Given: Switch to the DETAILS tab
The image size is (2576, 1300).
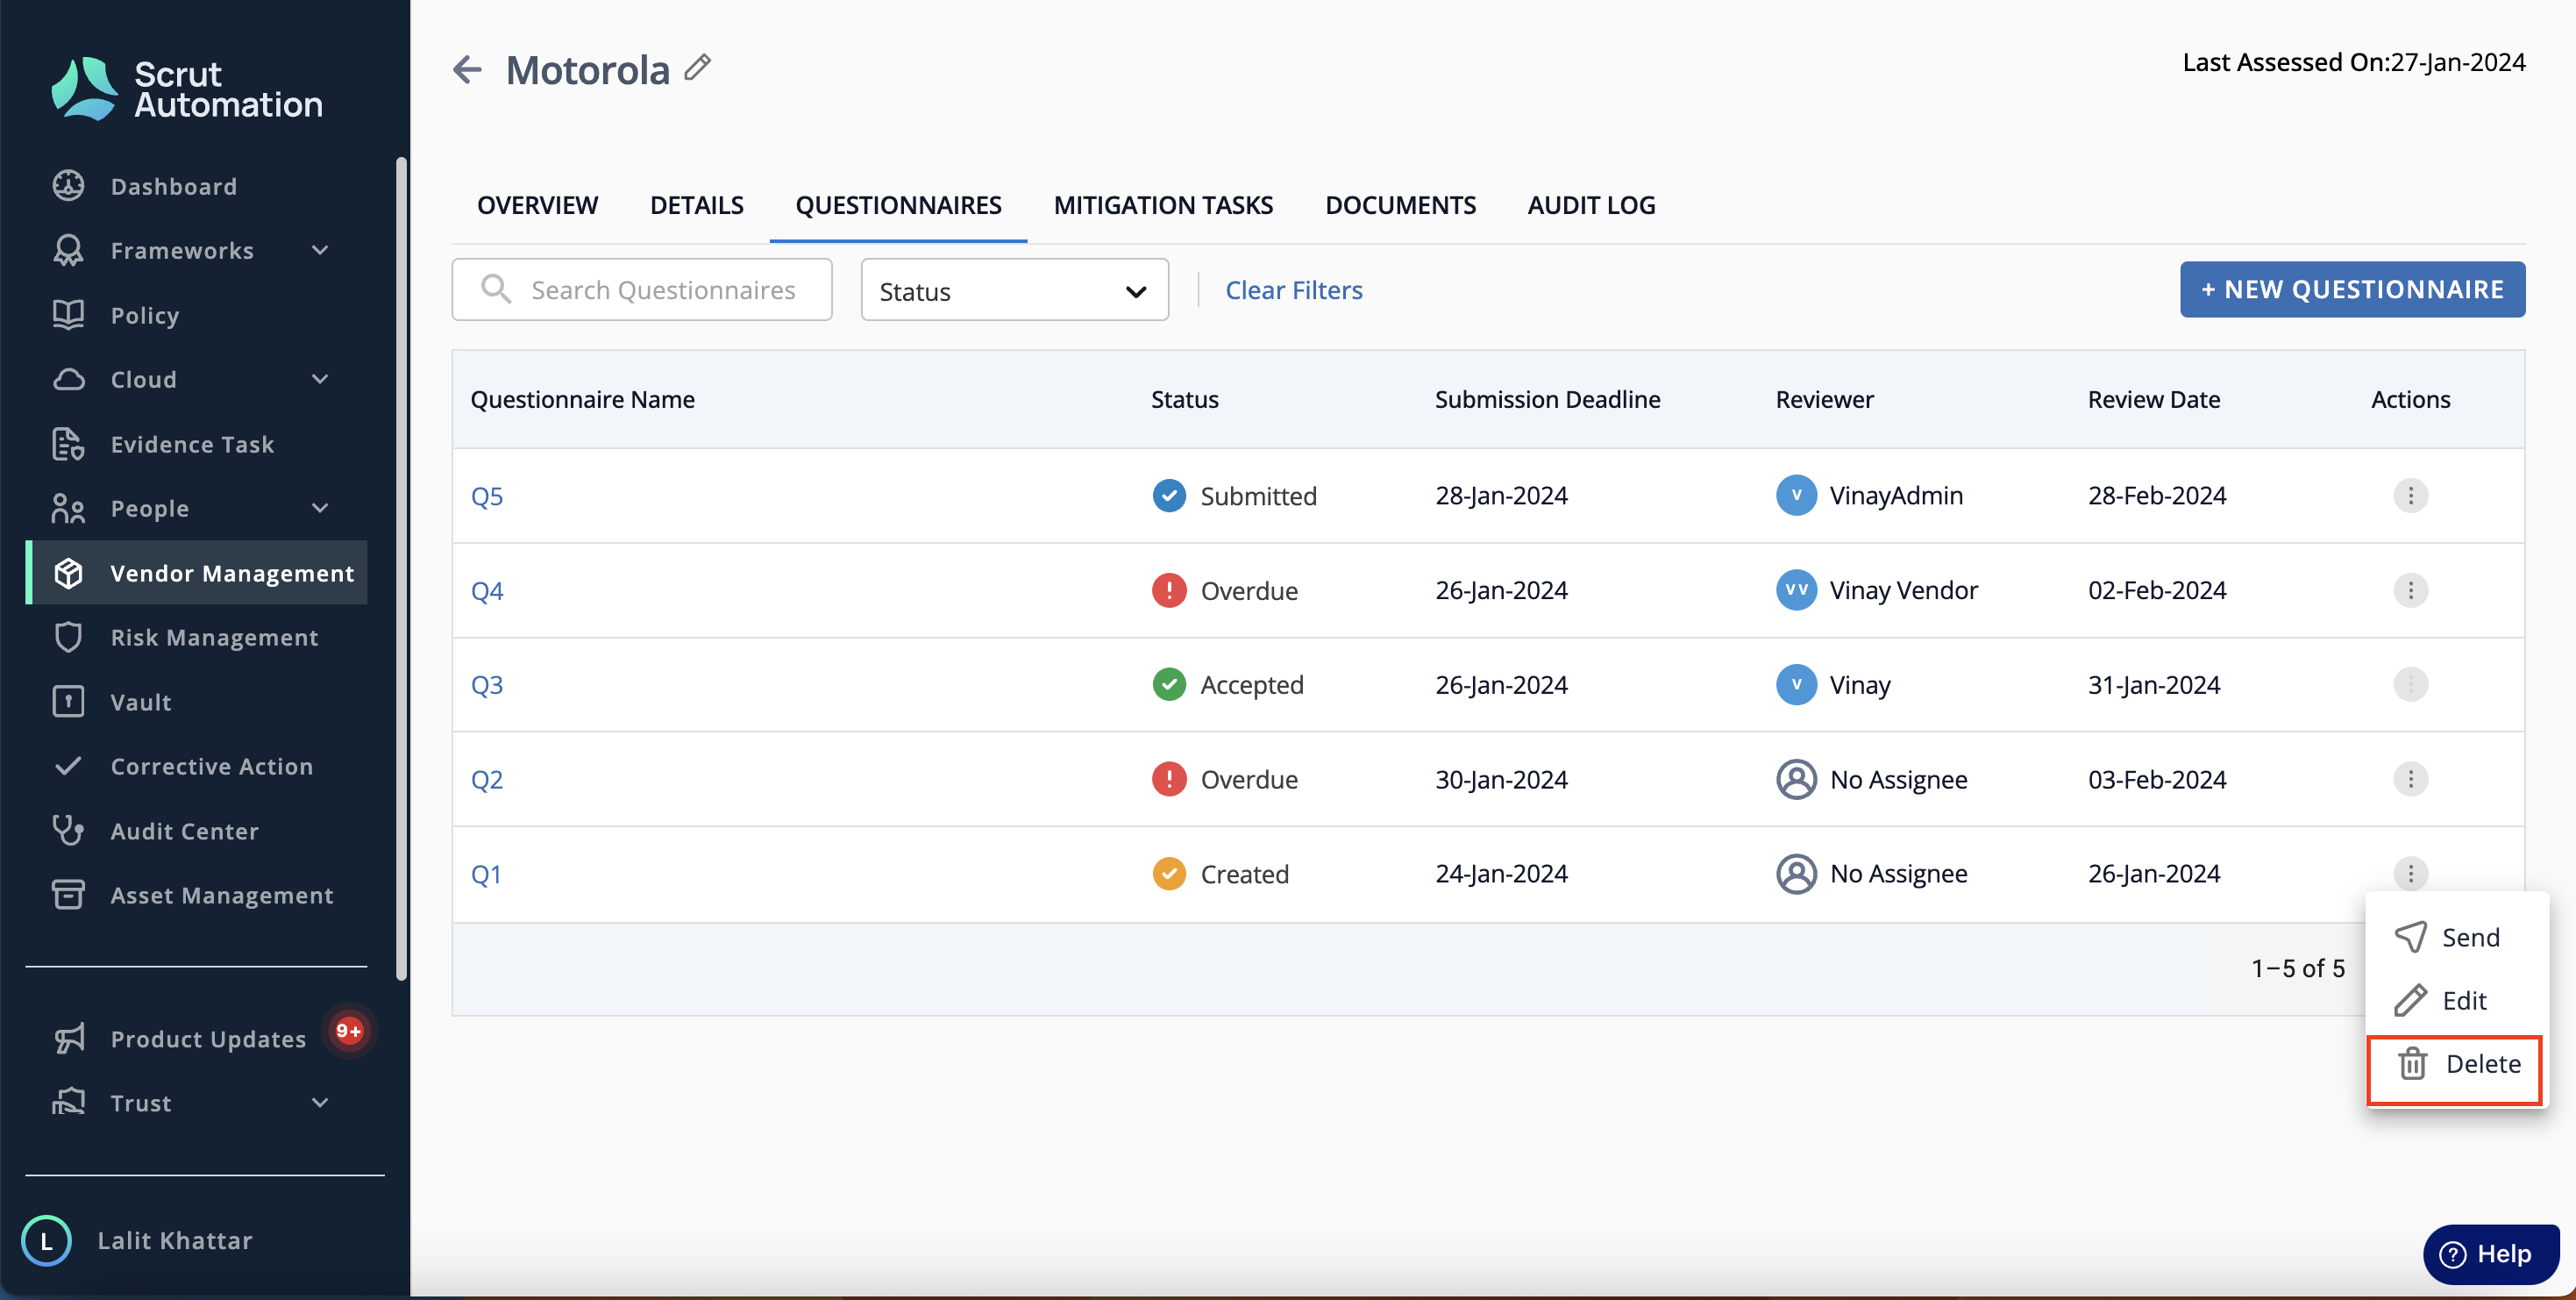Looking at the screenshot, I should coord(697,205).
